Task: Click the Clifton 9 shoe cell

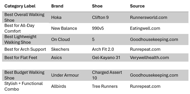Action: click(100, 17)
